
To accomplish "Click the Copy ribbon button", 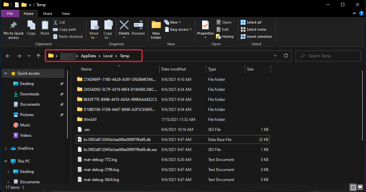I will 31,28.
